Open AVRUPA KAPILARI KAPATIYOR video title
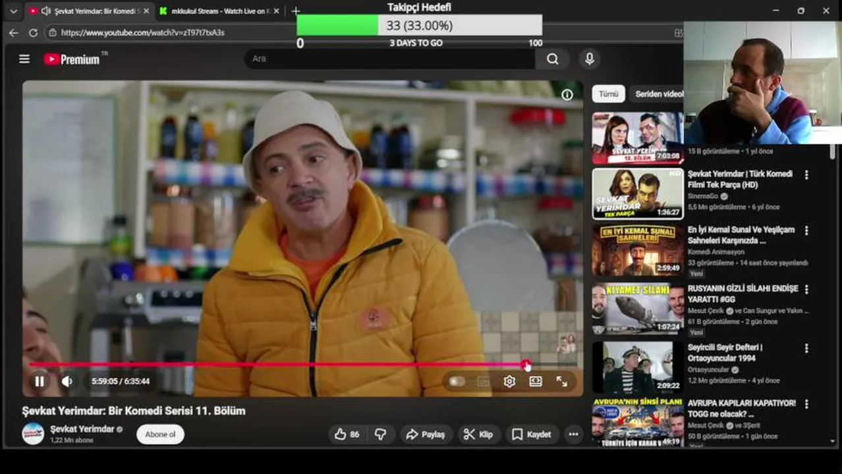Image resolution: width=842 pixels, height=474 pixels. [x=742, y=408]
